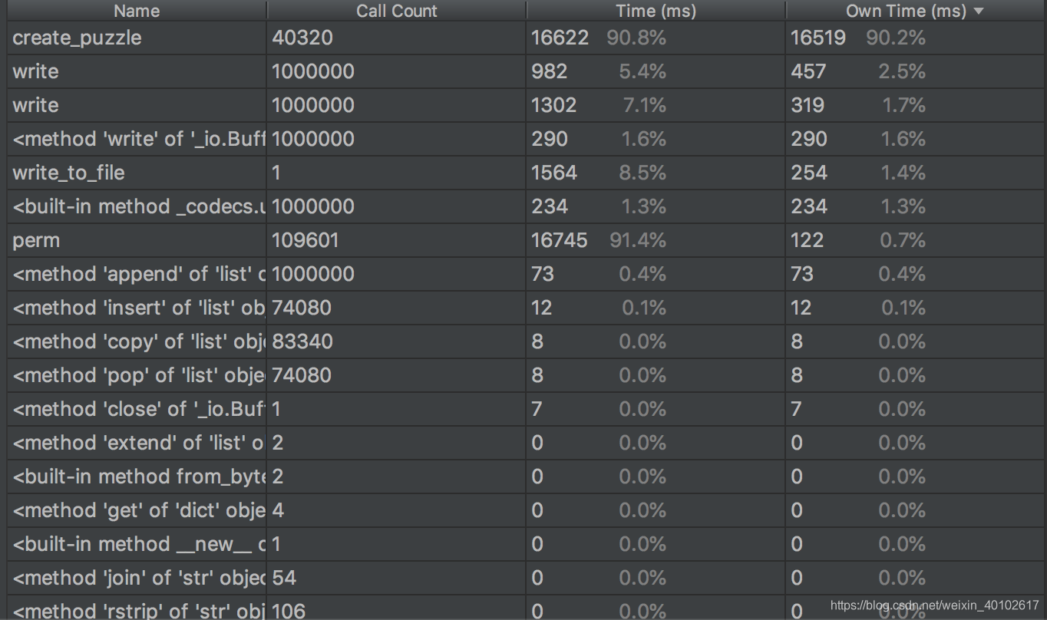Click time 234 in the _codecs row
Image resolution: width=1047 pixels, height=620 pixels.
[550, 206]
